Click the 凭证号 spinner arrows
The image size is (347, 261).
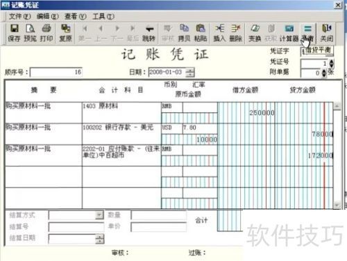pyautogui.click(x=331, y=63)
